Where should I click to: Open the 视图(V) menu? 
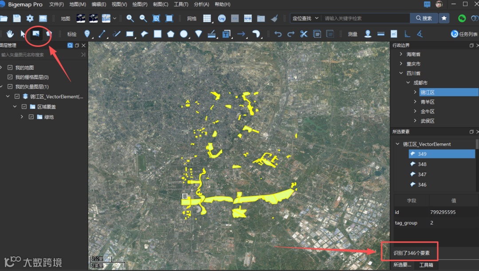tap(119, 4)
